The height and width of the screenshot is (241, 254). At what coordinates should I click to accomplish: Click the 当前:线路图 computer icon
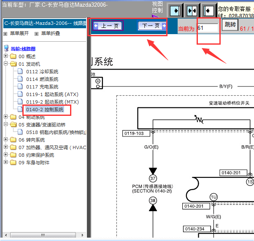coord(6,48)
